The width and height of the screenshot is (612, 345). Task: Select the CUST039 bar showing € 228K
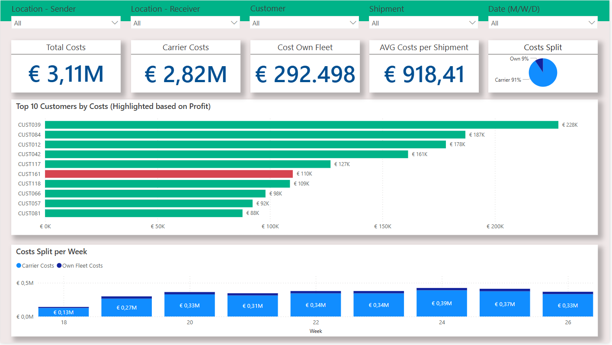[x=301, y=125]
